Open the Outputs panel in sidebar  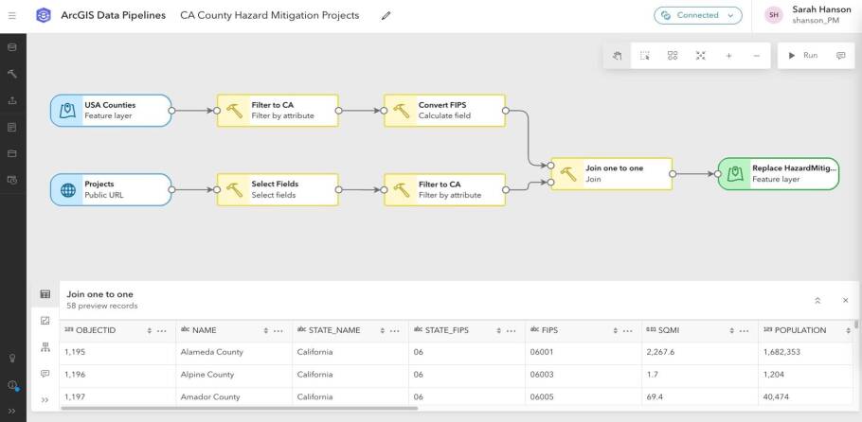click(x=12, y=99)
